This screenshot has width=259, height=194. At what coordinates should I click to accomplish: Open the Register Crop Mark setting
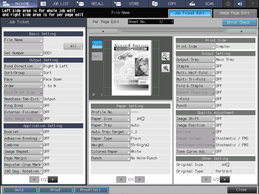23,164
